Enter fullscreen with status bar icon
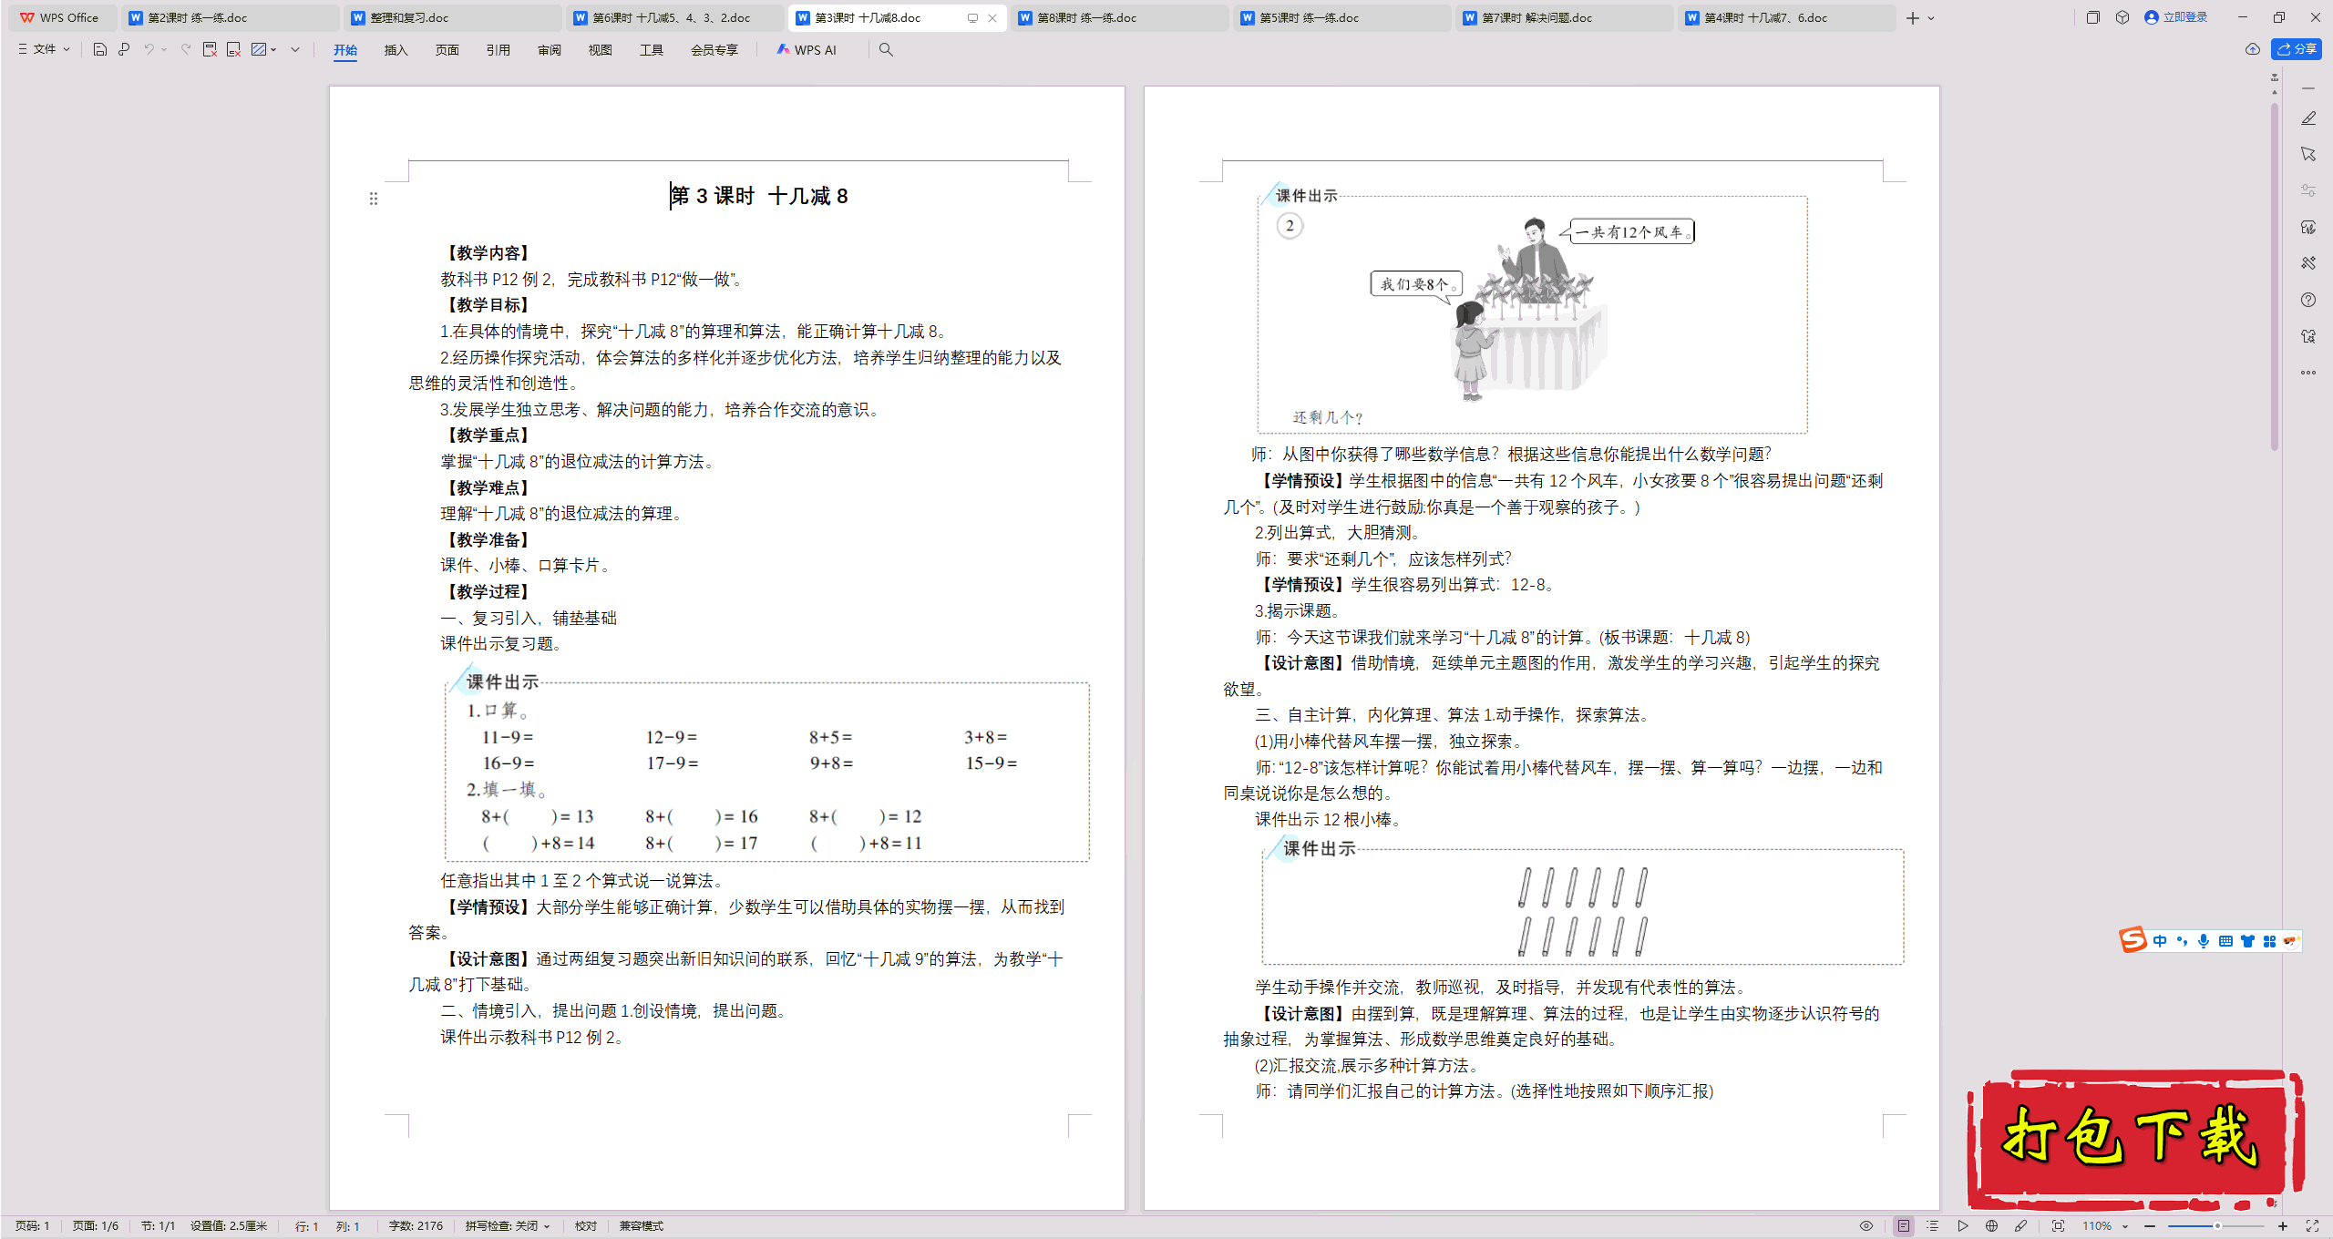This screenshot has height=1239, width=2333. click(x=2311, y=1226)
